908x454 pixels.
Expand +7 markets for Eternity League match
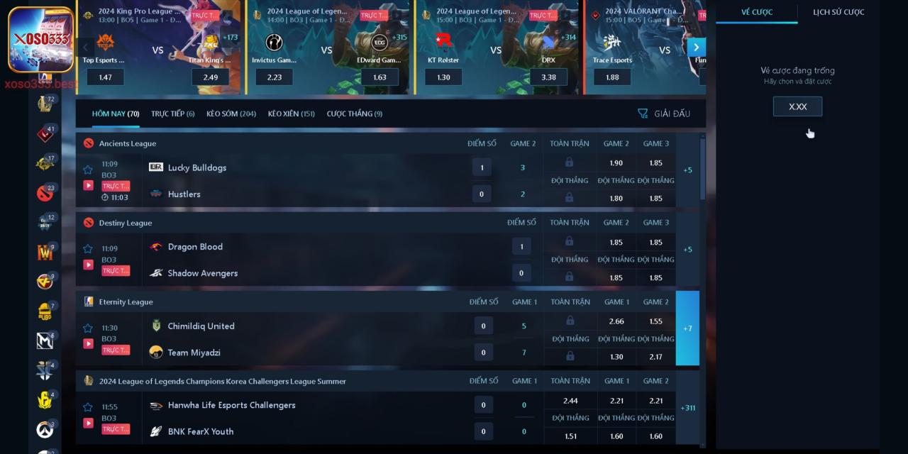(x=687, y=328)
